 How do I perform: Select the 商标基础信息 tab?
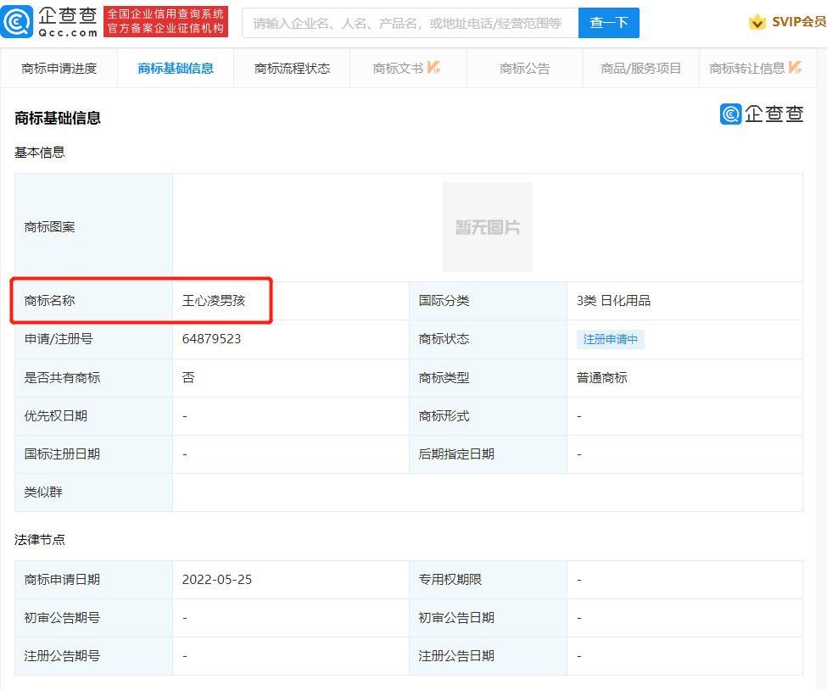click(x=176, y=68)
